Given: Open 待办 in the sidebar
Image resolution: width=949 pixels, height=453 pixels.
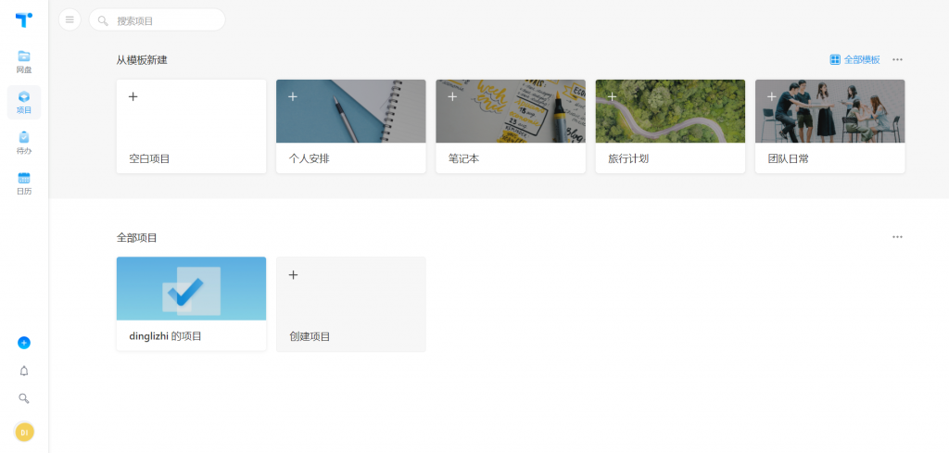Looking at the screenshot, I should [24, 142].
